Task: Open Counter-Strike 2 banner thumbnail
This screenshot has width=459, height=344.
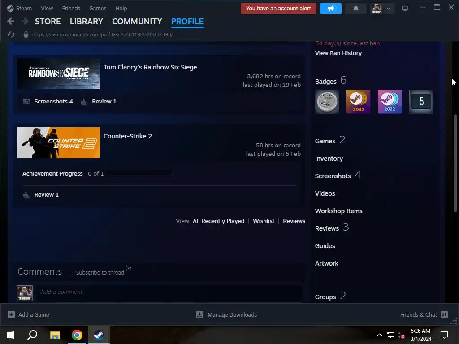Action: (59, 143)
